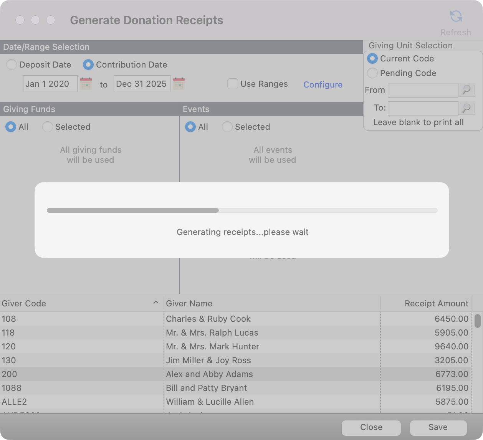Screen dimensions: 483x440
Task: Select the Bill and Patty Bryant row
Action: pos(236,388)
